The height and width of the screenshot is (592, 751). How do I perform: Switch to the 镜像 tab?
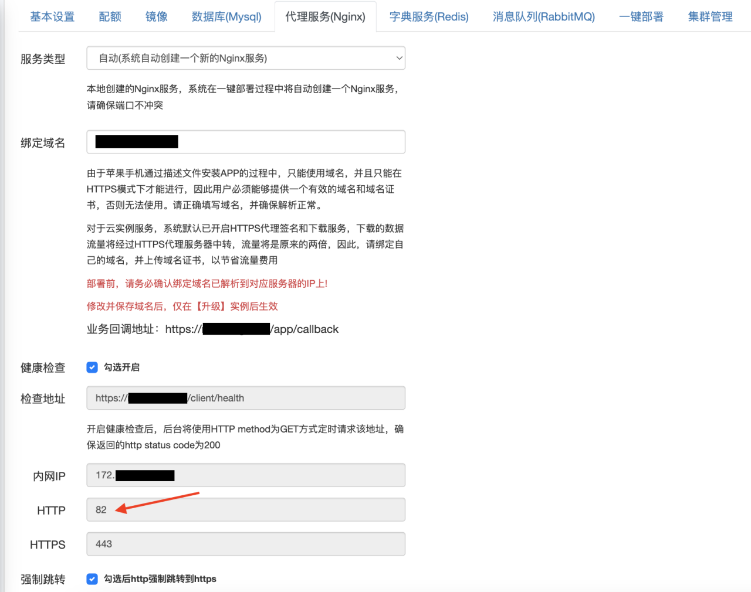tap(155, 16)
